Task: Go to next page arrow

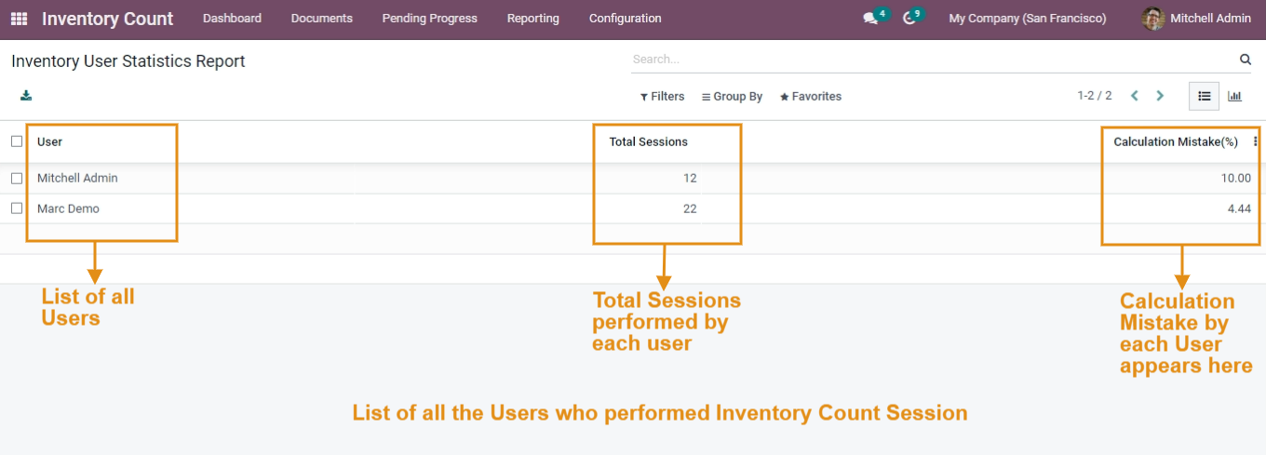Action: [1160, 96]
